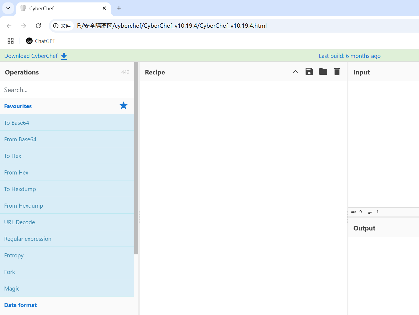Select the URL Decode operation
This screenshot has height=315, width=419.
coord(67,222)
